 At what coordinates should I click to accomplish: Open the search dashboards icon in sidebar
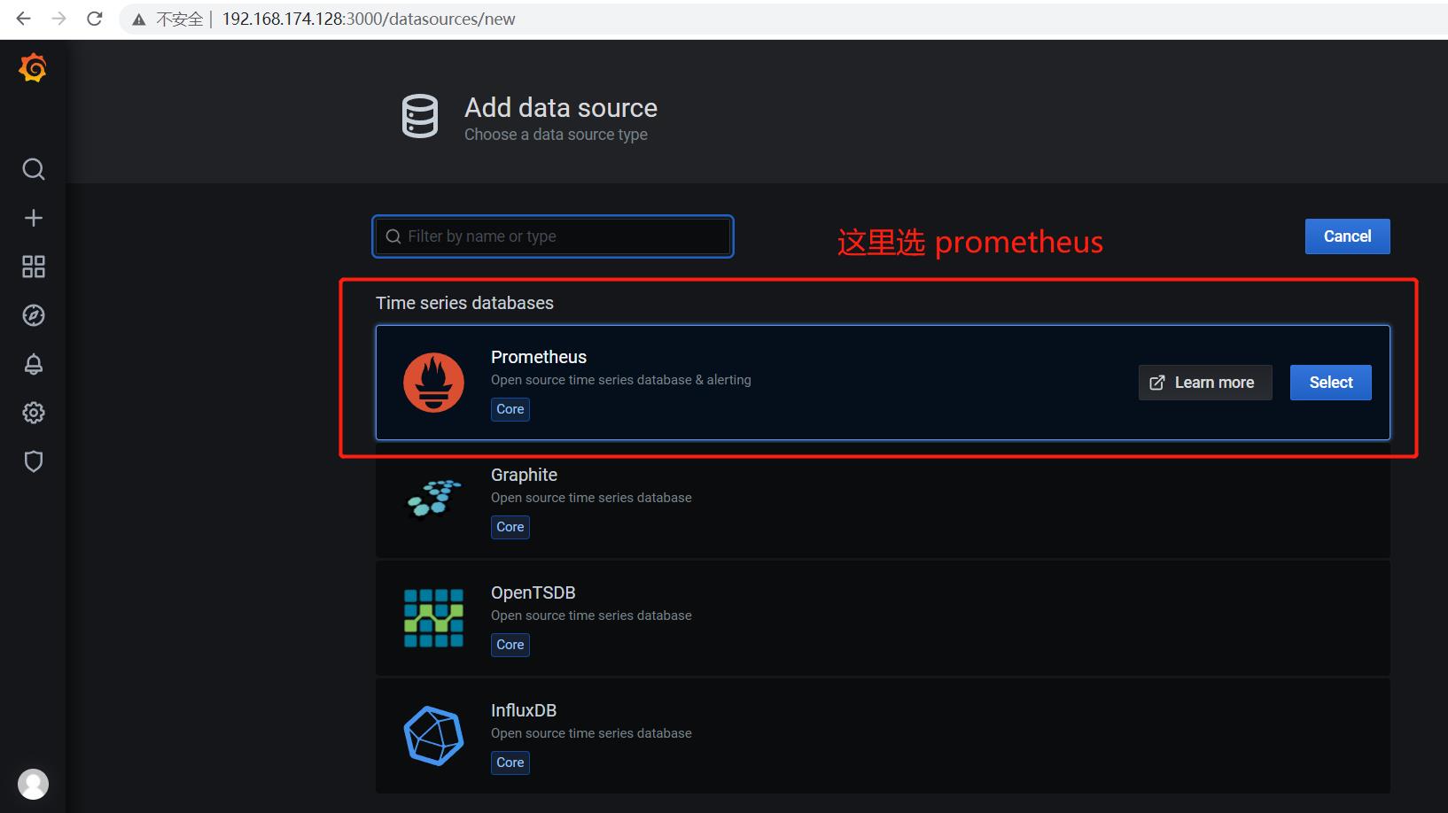[x=34, y=169]
